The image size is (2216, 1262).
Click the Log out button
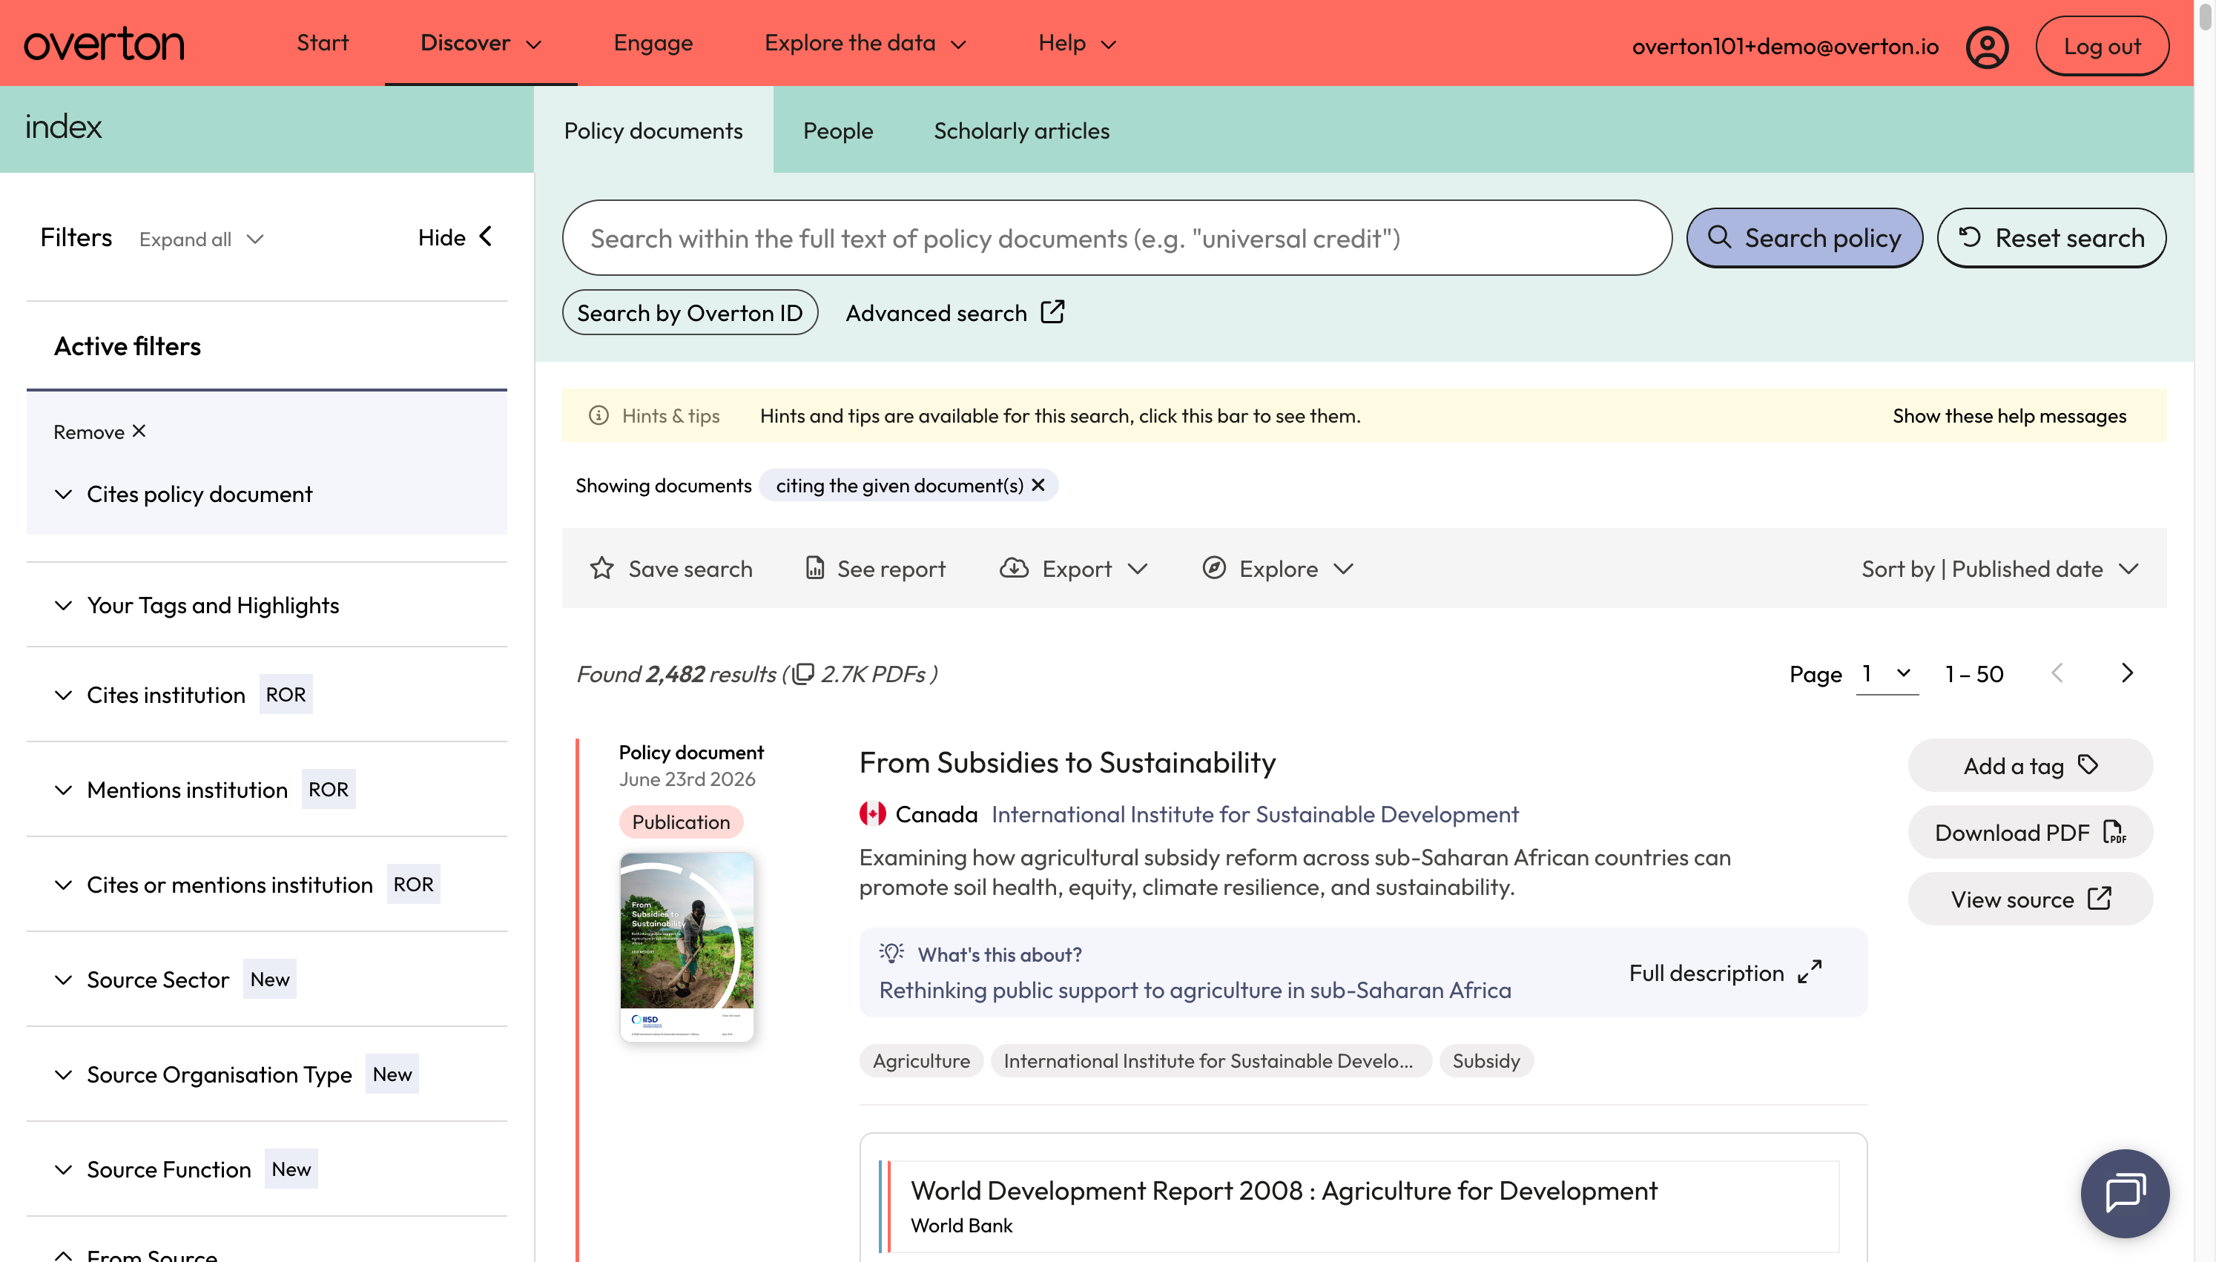pyautogui.click(x=2102, y=46)
